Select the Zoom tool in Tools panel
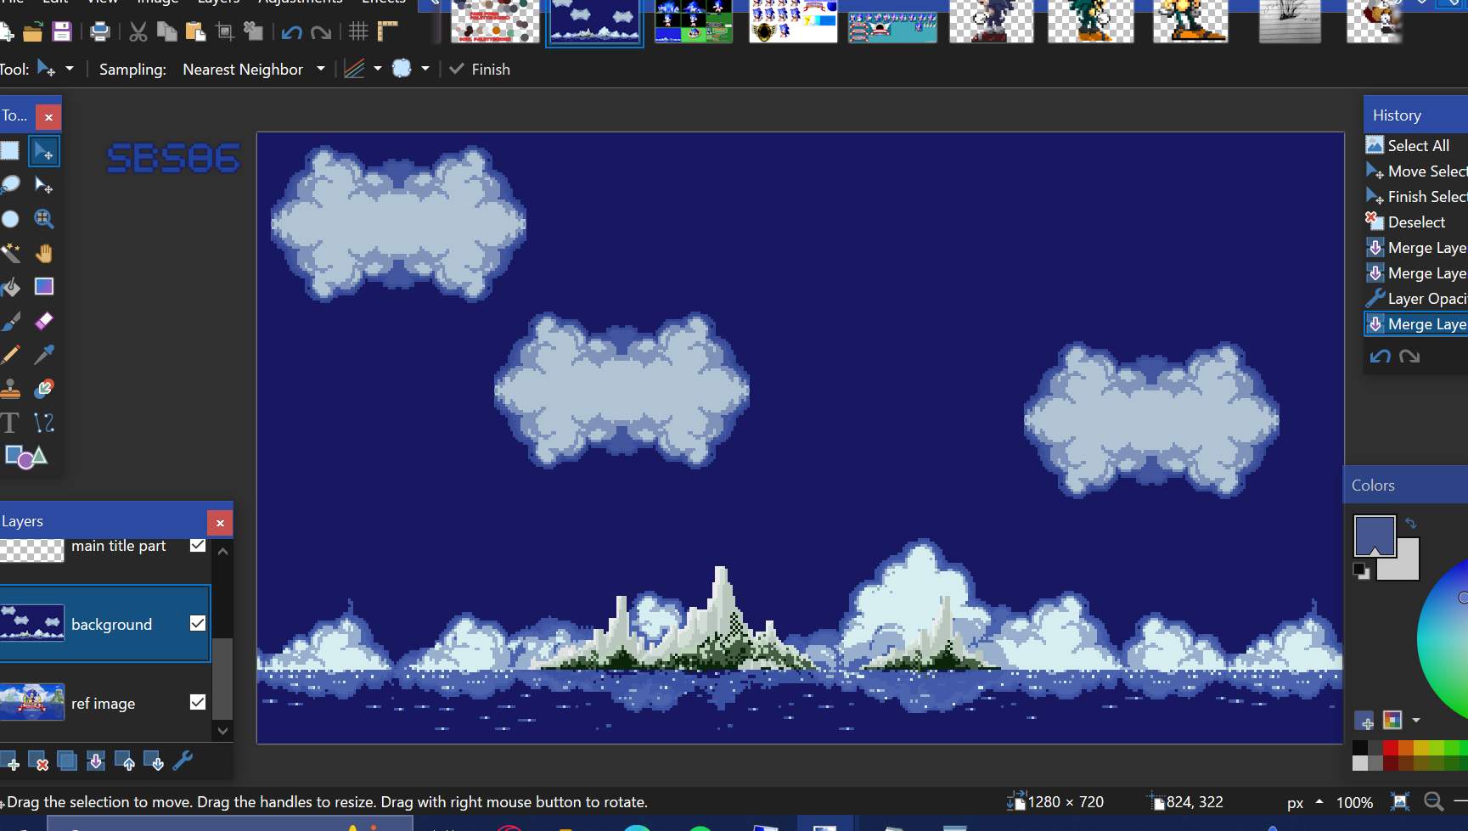The image size is (1468, 831). tap(43, 219)
